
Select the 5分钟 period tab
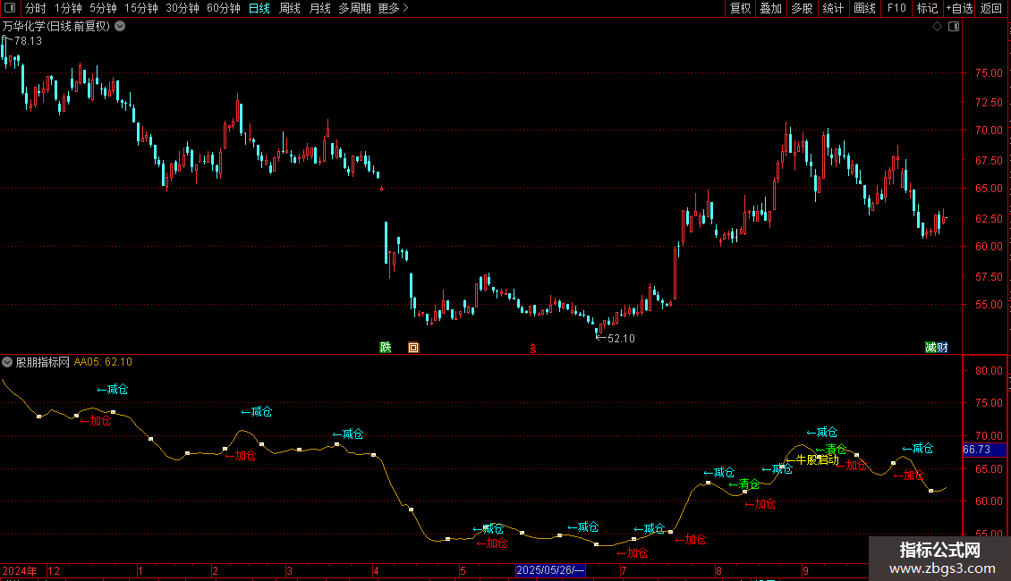coord(103,8)
